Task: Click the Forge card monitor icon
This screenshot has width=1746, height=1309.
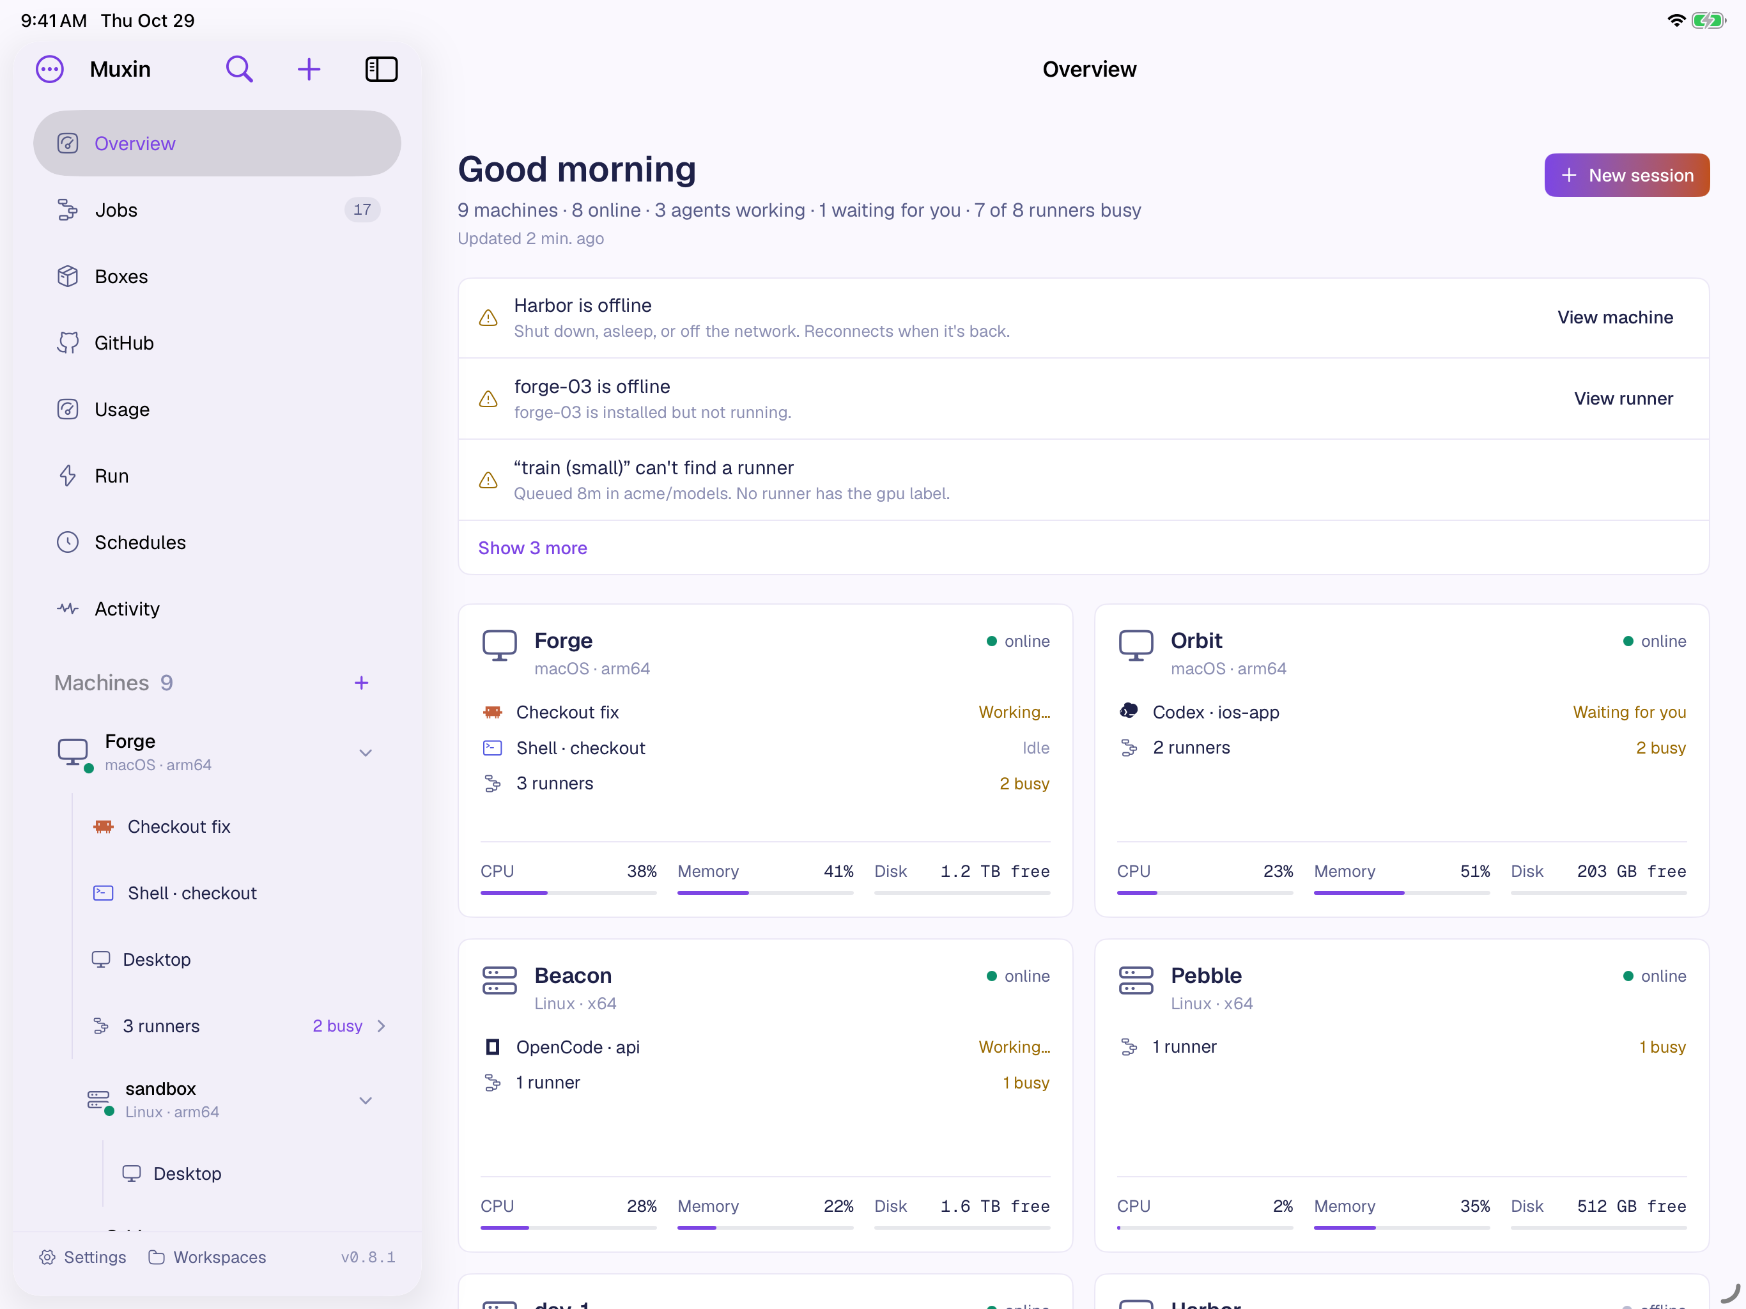Action: tap(500, 646)
